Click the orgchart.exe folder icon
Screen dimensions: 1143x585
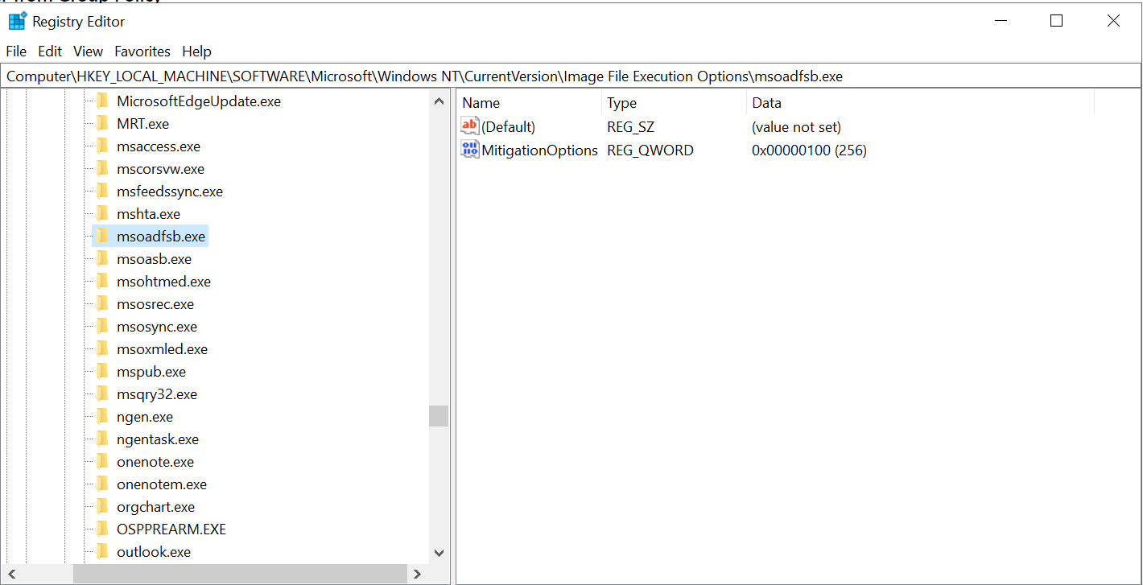(x=102, y=507)
